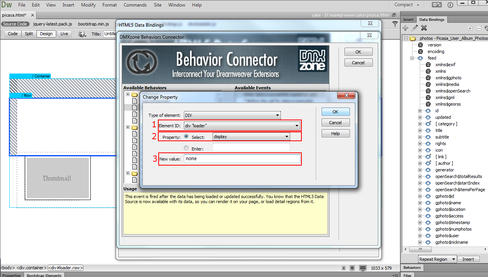Toggle Live view
This screenshot has height=277, width=488.
[64, 34]
